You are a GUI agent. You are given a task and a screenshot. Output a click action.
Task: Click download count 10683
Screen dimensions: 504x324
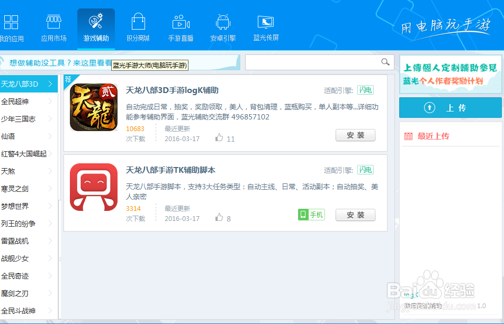click(135, 128)
